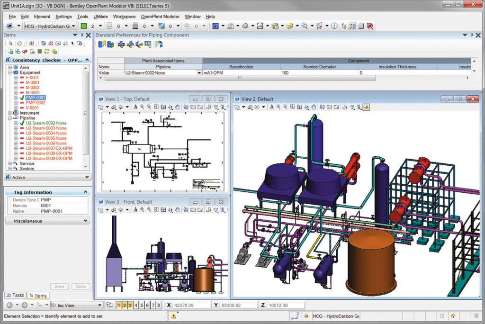This screenshot has width=485, height=324.
Task: Select PMP-0002 in the Equipment tree
Action: 35,103
